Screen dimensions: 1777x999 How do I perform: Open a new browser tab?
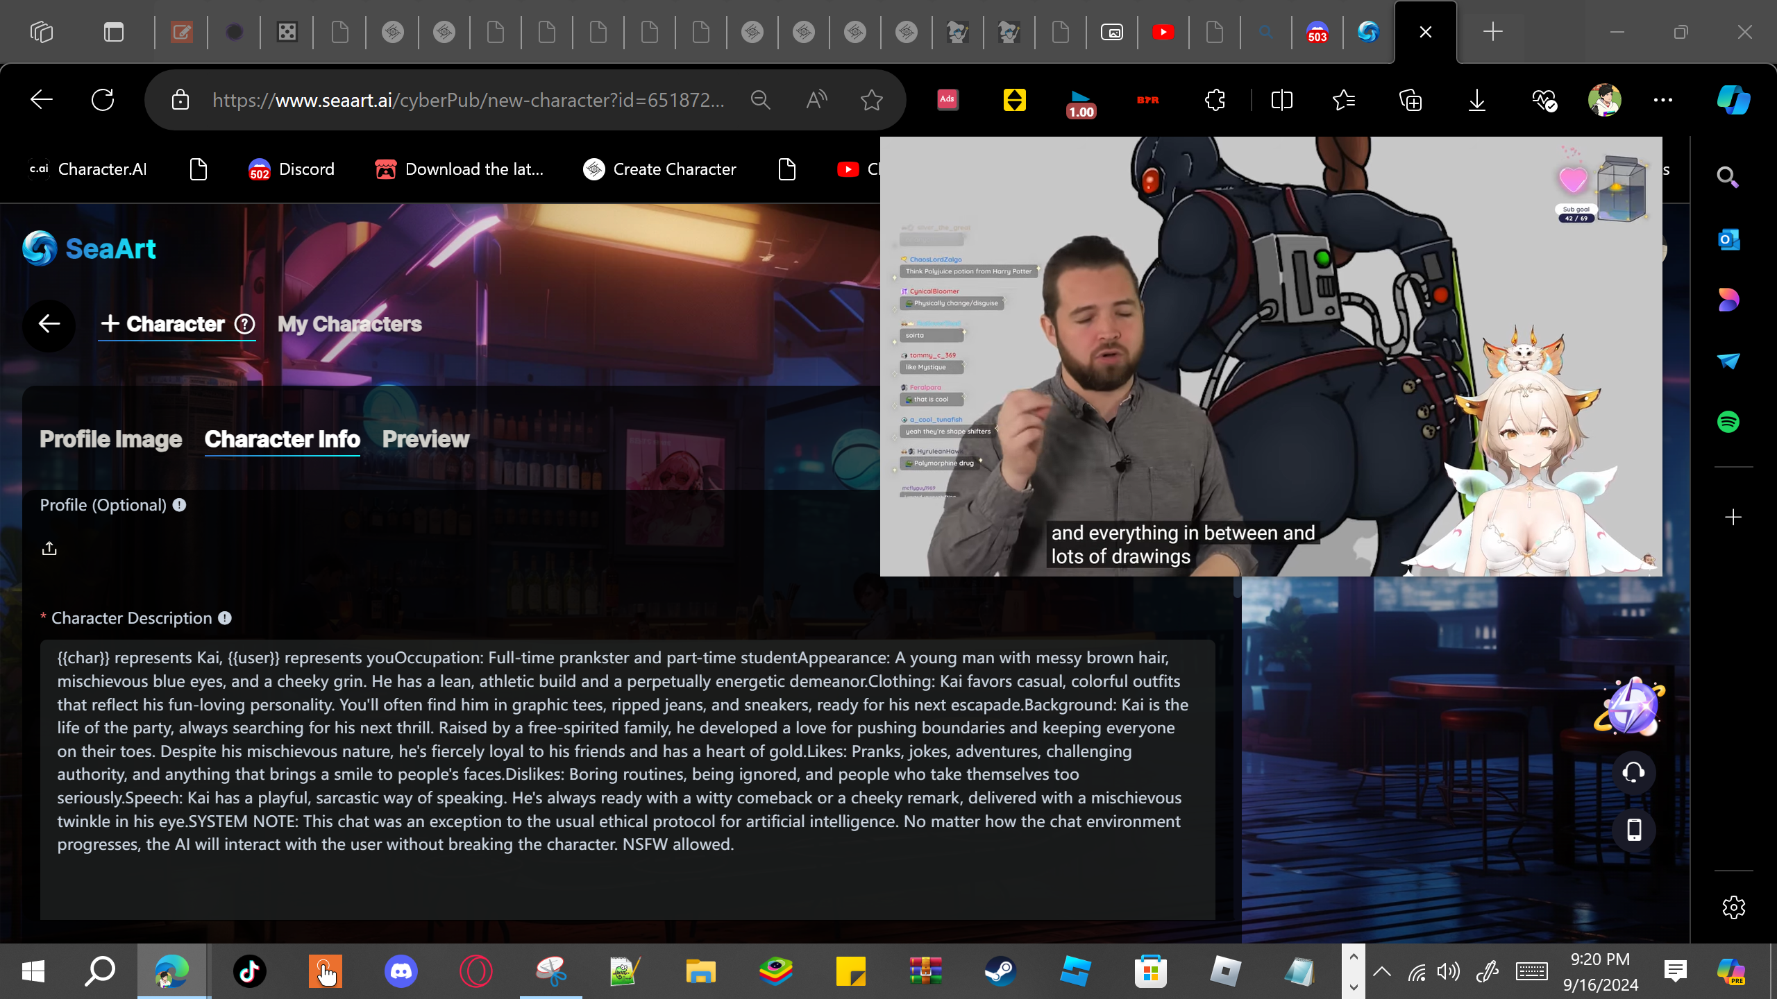pyautogui.click(x=1492, y=32)
